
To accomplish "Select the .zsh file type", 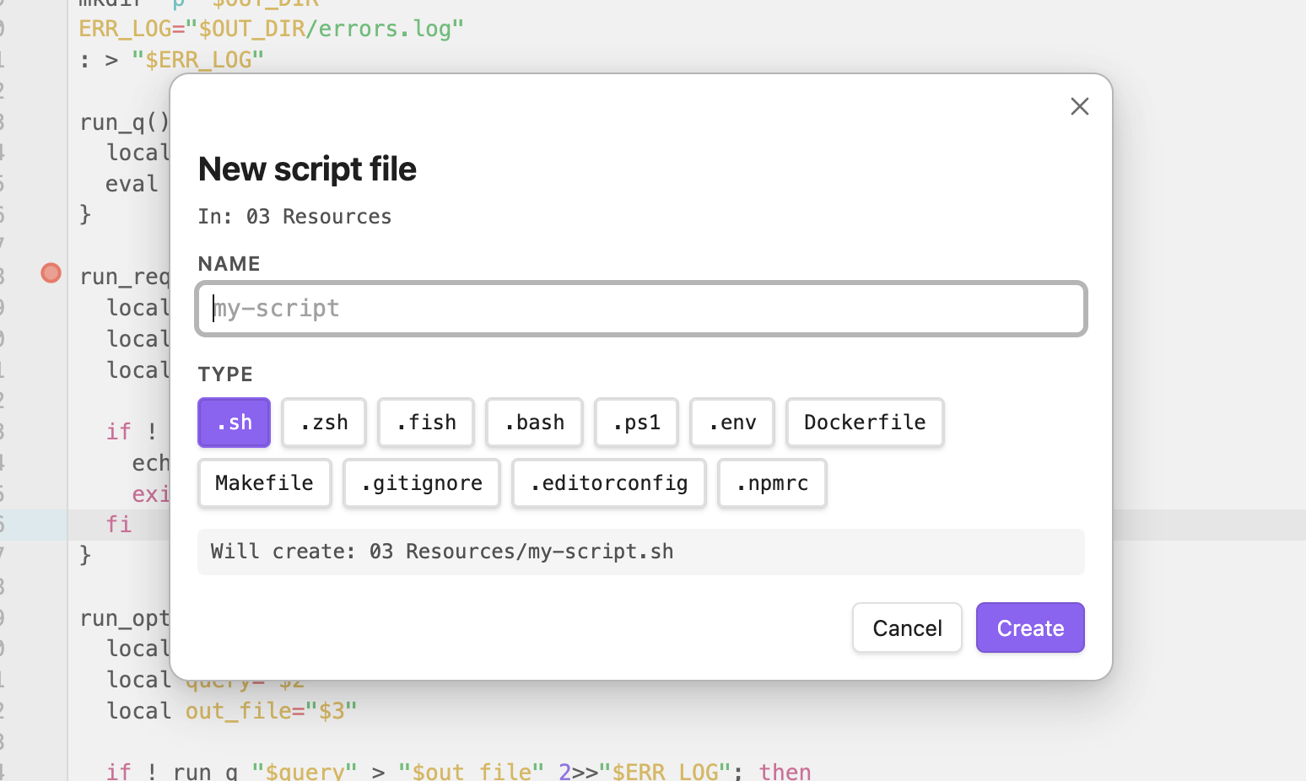I will coord(324,423).
